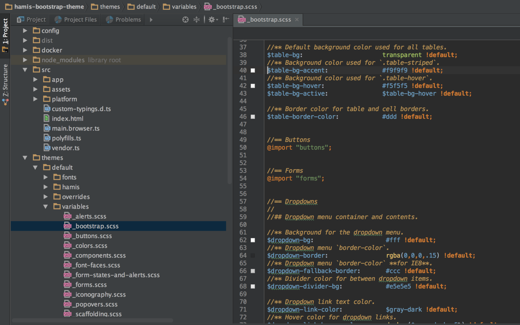520x325 pixels.
Task: Click the collapse all icon in Project toolbar
Action: pos(196,19)
